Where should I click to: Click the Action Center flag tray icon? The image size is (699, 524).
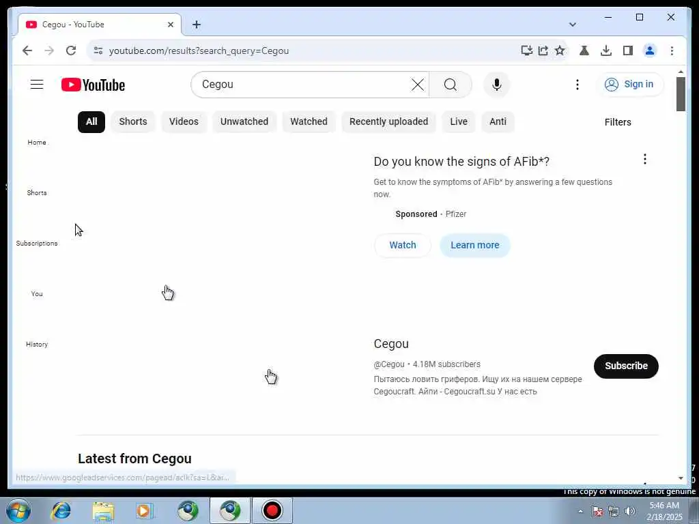597,511
